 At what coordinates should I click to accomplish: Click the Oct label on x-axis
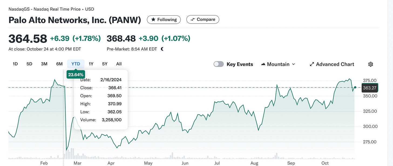point(325,163)
